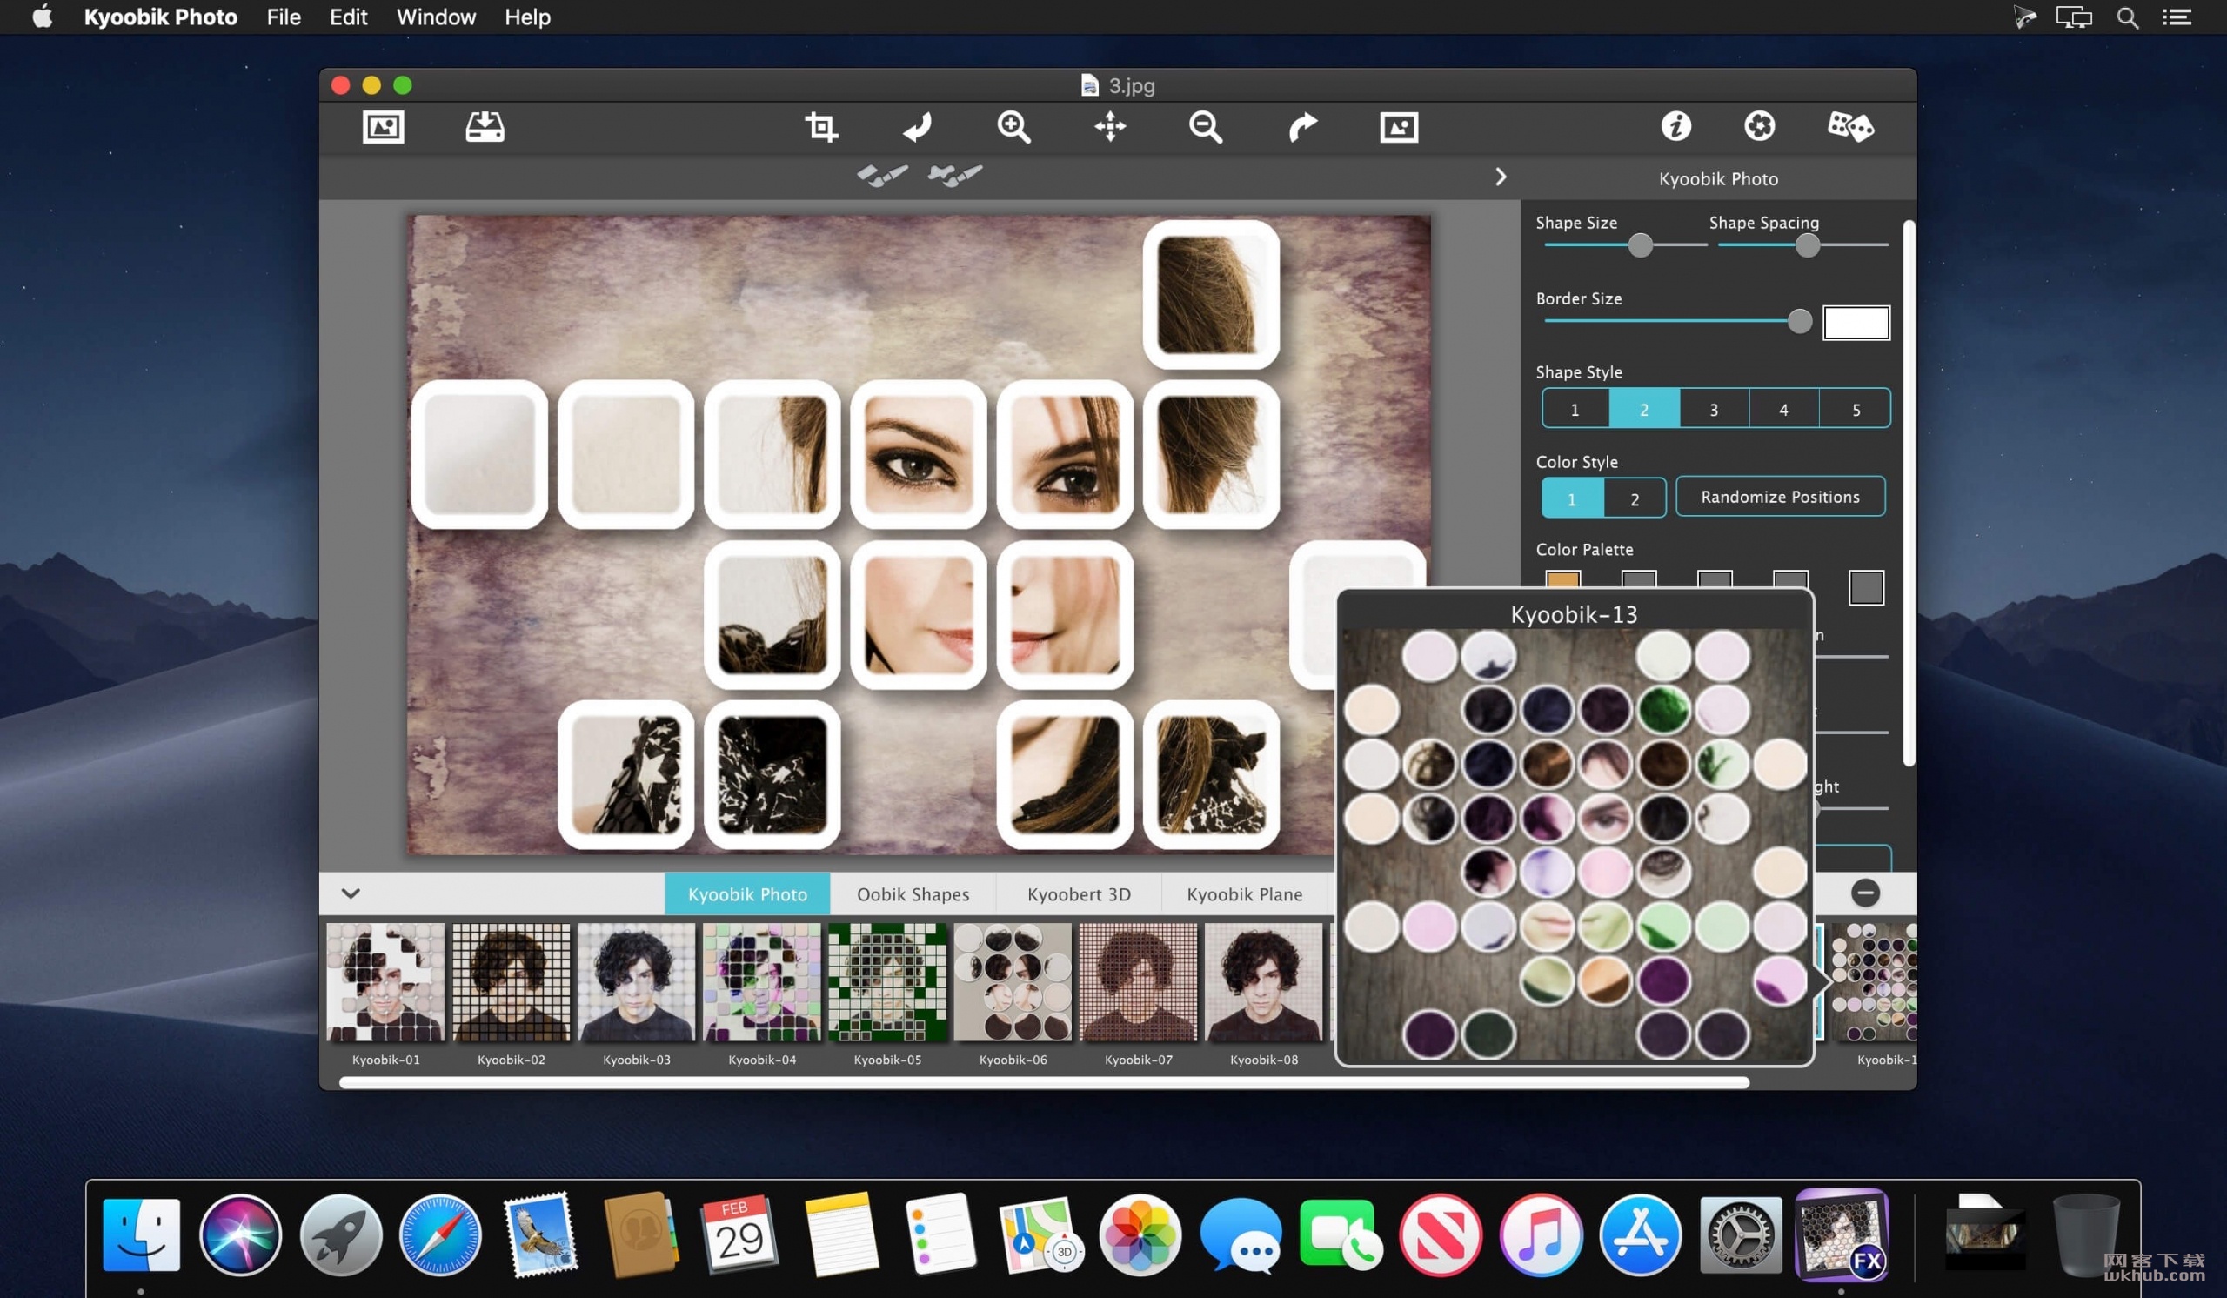The width and height of the screenshot is (2227, 1298).
Task: Open Safari from the dock
Action: coord(440,1234)
